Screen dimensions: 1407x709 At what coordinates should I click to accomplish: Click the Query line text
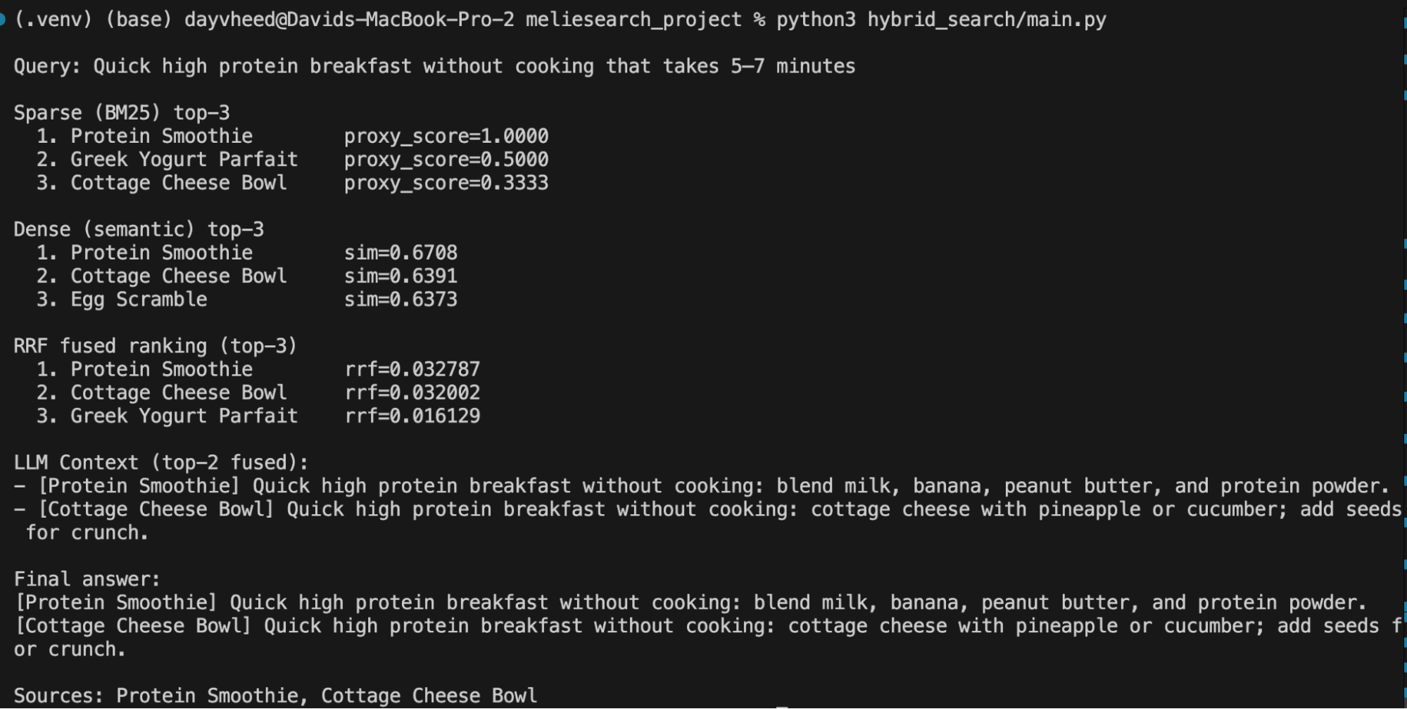(x=434, y=67)
